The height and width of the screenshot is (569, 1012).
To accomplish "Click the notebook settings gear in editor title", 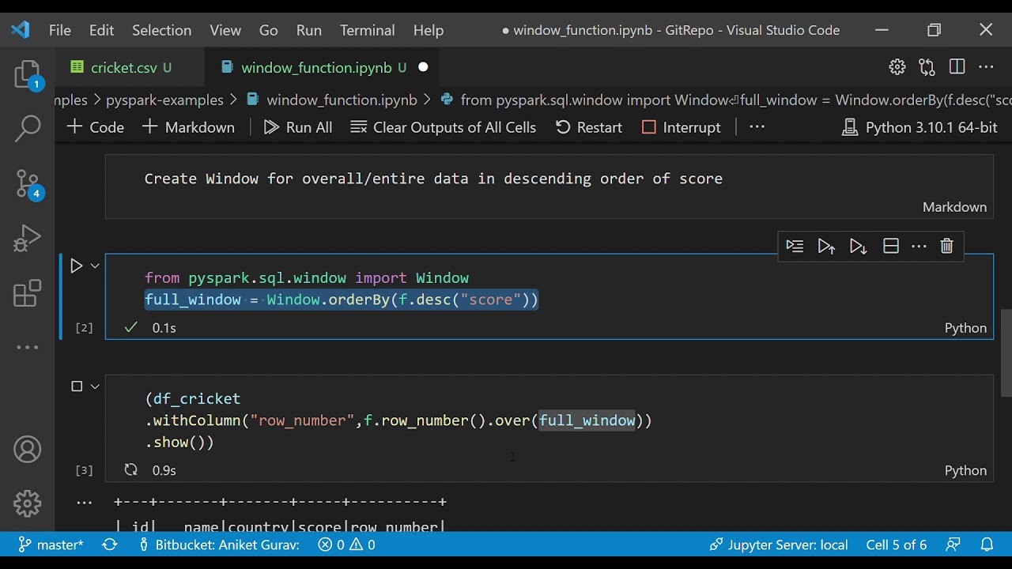I will click(897, 67).
